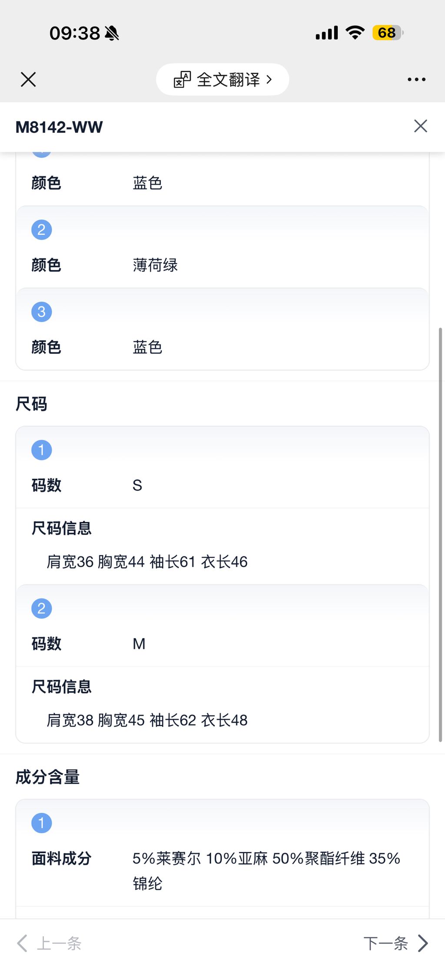Viewport: 445px width, 969px height.
Task: Go to next record via 下一条
Action: click(386, 943)
